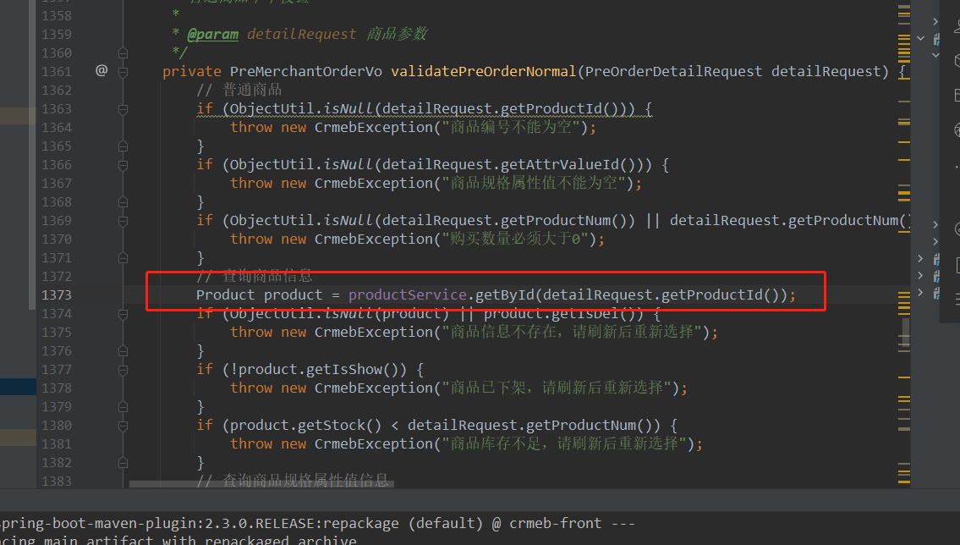Collapse the if block fold at line 1369
This screenshot has height=545, width=960.
click(123, 220)
